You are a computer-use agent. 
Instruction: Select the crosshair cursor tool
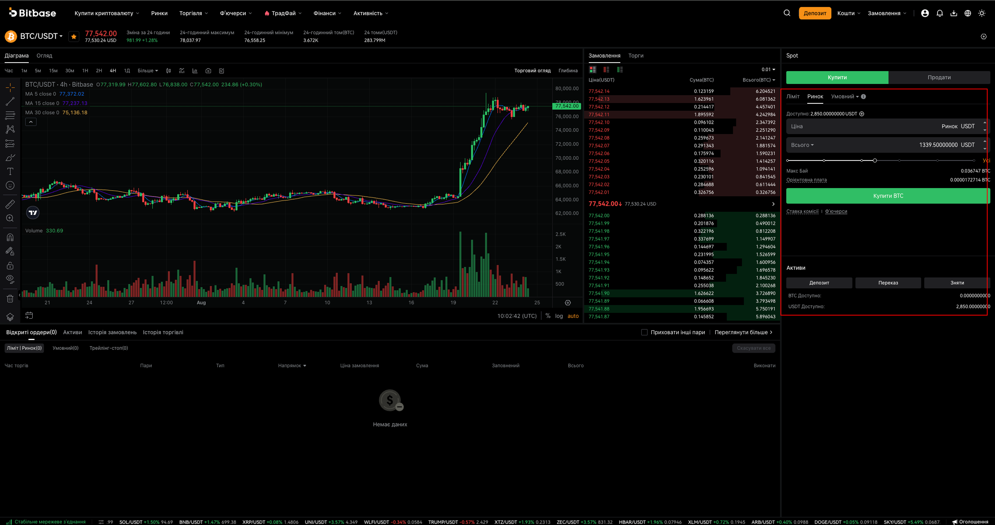tap(10, 87)
